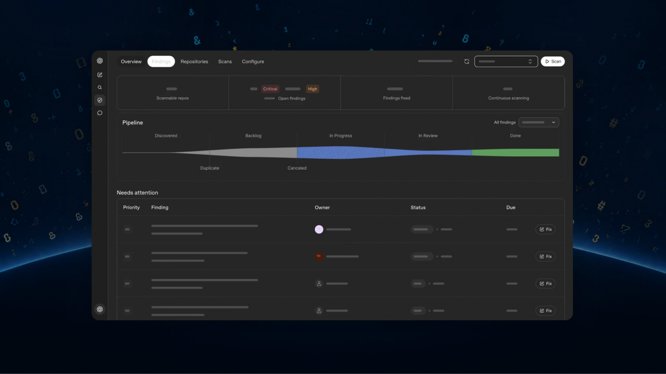Click Fix in the lavender-avatar owner row
This screenshot has height=374, width=666.
click(x=546, y=229)
